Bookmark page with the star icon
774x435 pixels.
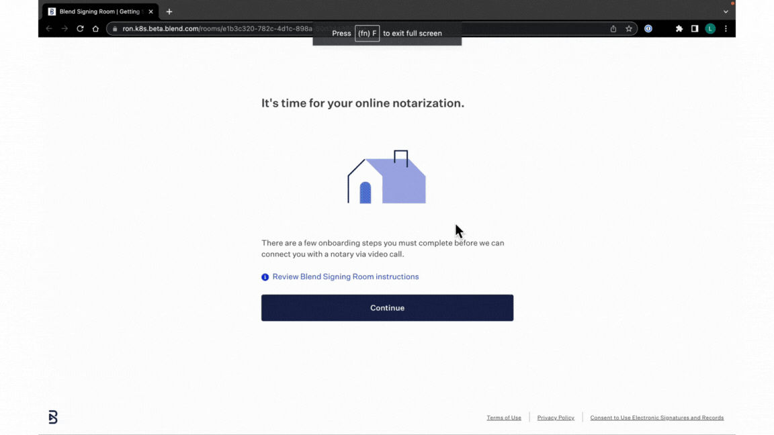coord(628,29)
